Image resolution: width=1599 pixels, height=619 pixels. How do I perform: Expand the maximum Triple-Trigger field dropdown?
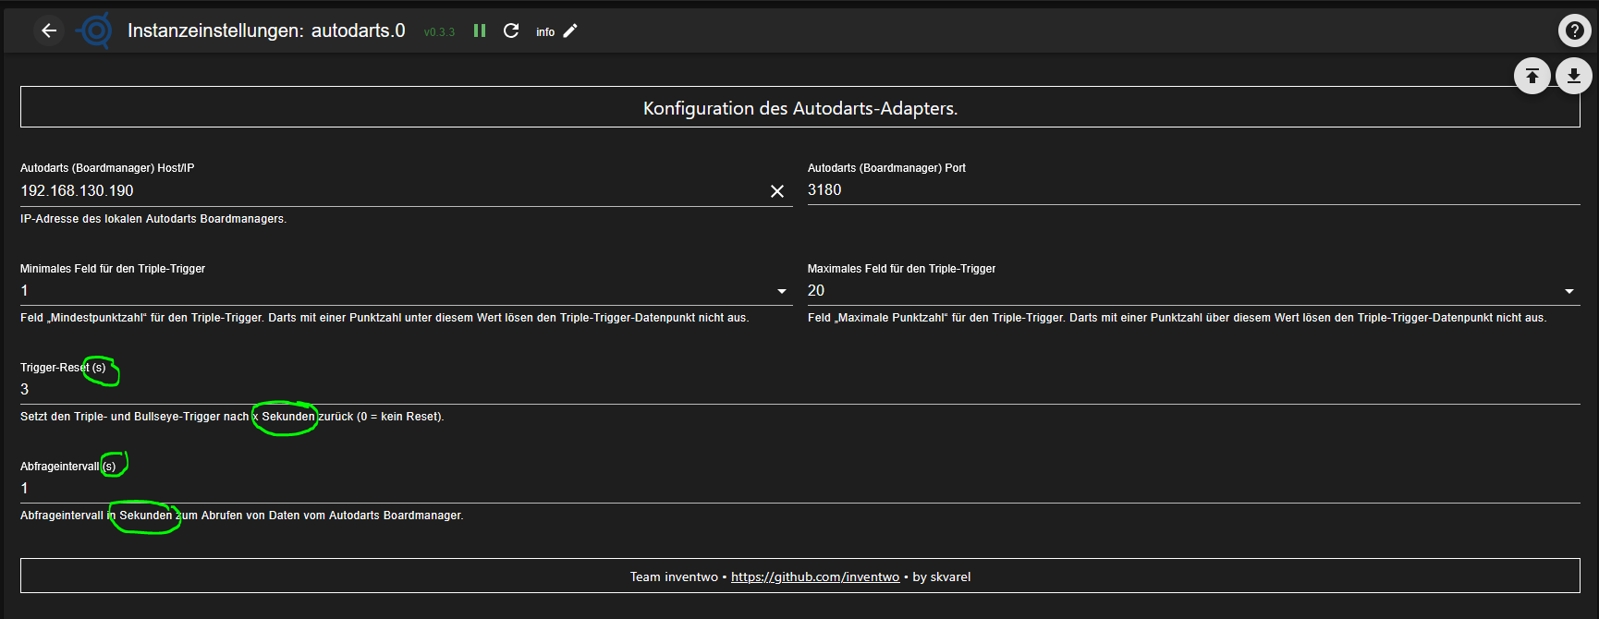pos(1568,291)
